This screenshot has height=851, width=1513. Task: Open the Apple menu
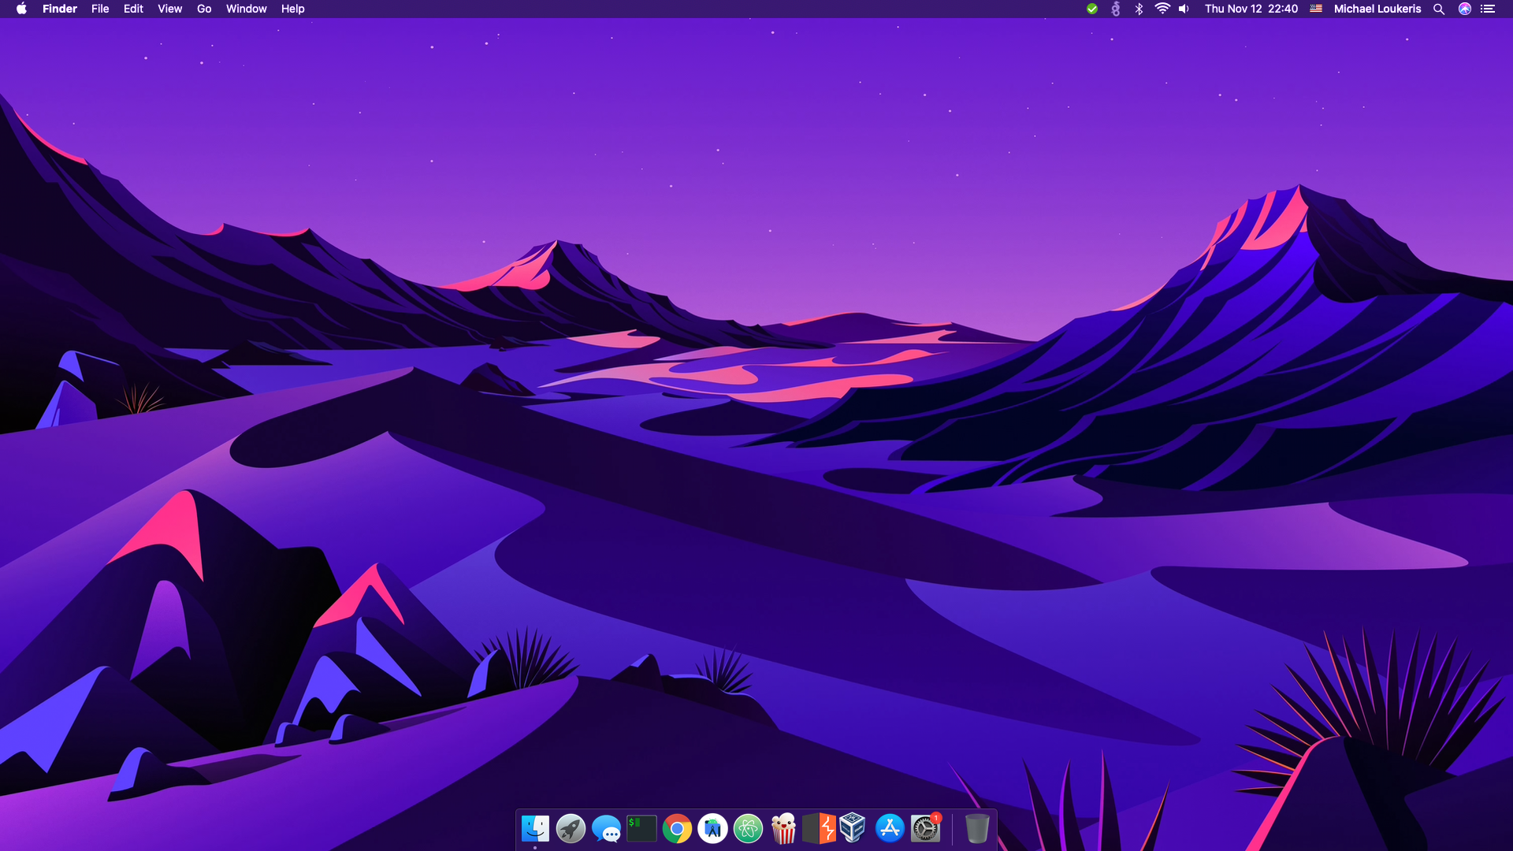point(21,9)
